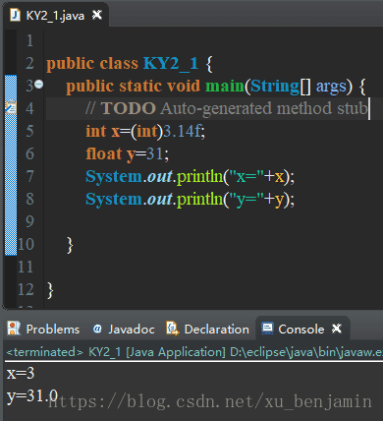Click line number 1 in the gutter
The width and height of the screenshot is (383, 421).
[29, 40]
